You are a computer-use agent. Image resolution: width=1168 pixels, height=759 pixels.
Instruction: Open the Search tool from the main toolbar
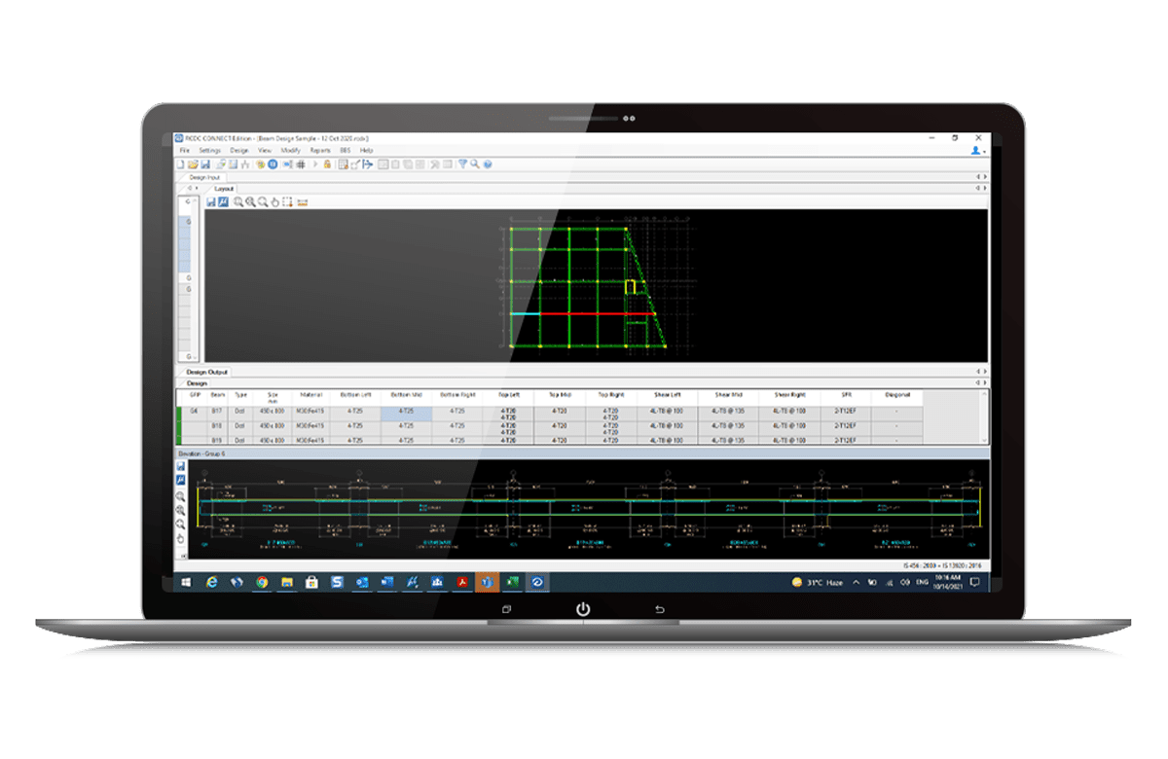point(475,165)
